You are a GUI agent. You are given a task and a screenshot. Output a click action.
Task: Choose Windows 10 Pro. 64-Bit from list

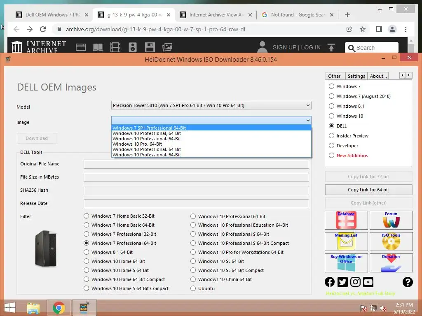[211, 144]
